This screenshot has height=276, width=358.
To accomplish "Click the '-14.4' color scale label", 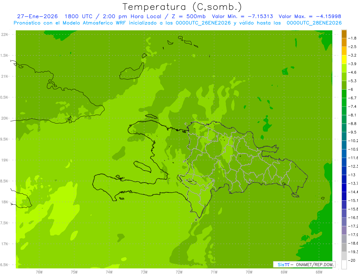I will pos(353,192).
